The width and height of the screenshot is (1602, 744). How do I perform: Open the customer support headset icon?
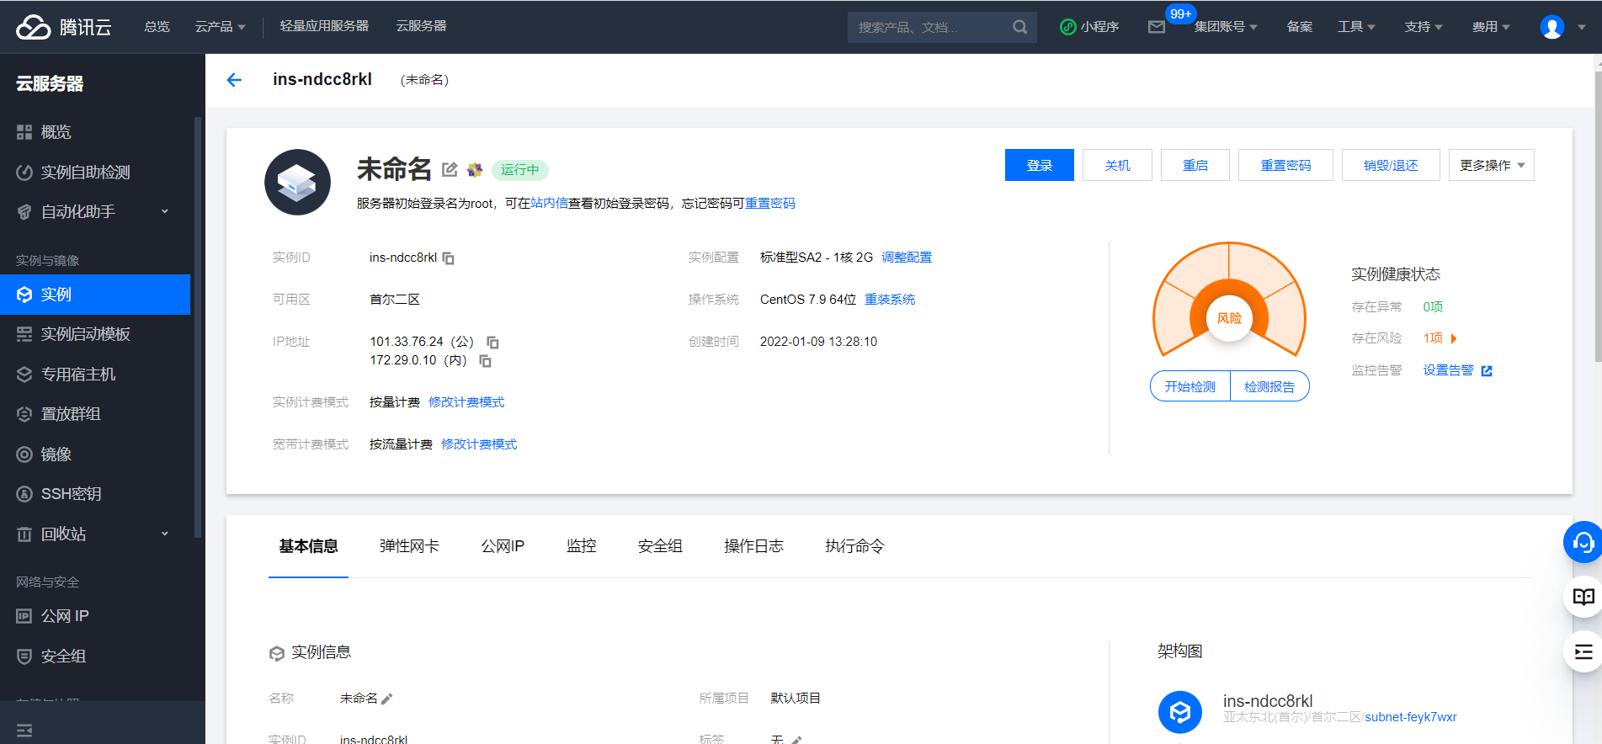(x=1583, y=542)
